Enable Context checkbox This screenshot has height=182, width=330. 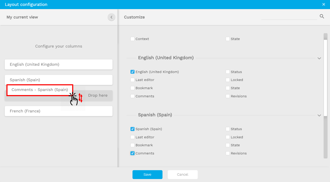(133, 39)
